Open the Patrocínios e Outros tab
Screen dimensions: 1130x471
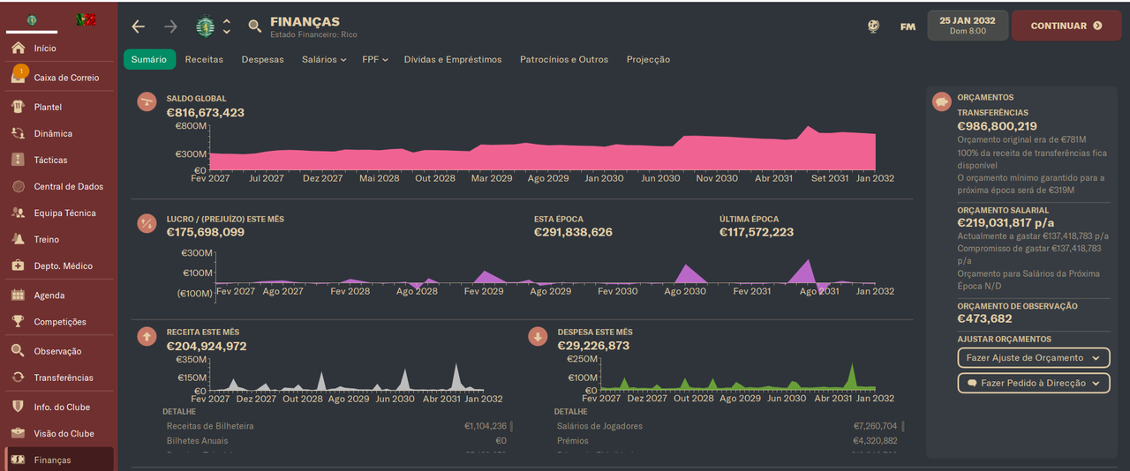564,59
